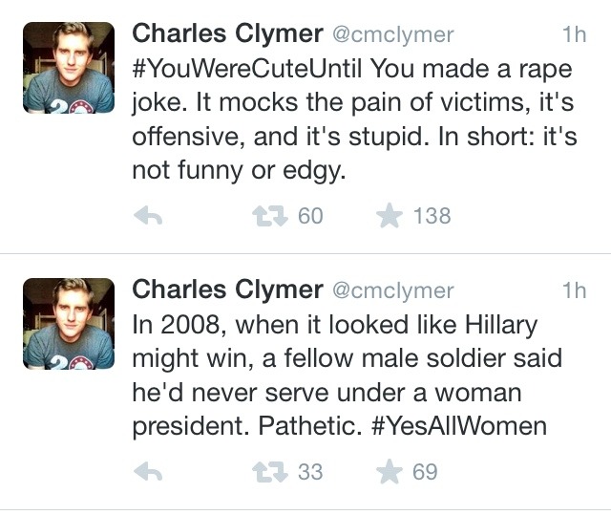The height and width of the screenshot is (515, 611).
Task: Click Charles Clymer's name on the second tweet
Action: [x=225, y=290]
